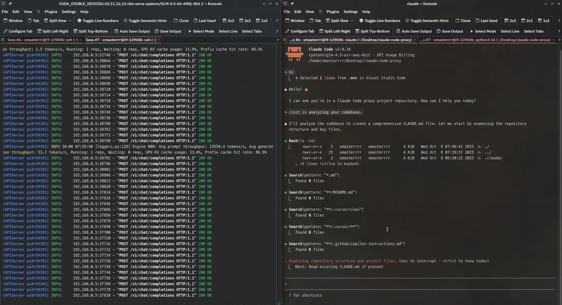Viewport: 562px width, 305px height.
Task: Toggle Semantic Hints in right Konsole toolbar
Action: 427,21
